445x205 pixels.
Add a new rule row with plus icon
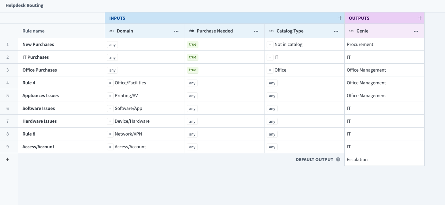tap(8, 159)
